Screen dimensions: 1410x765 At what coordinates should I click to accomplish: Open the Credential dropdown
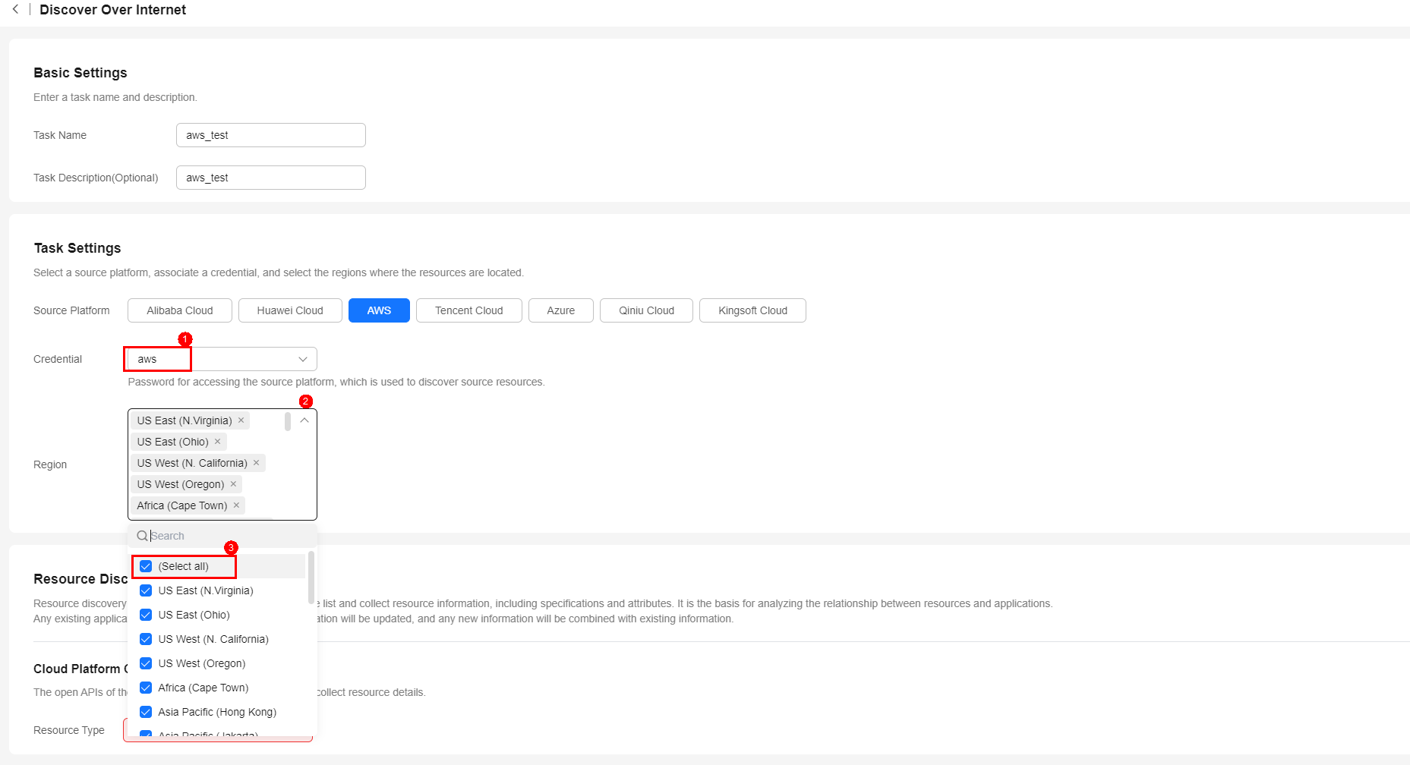(x=302, y=359)
